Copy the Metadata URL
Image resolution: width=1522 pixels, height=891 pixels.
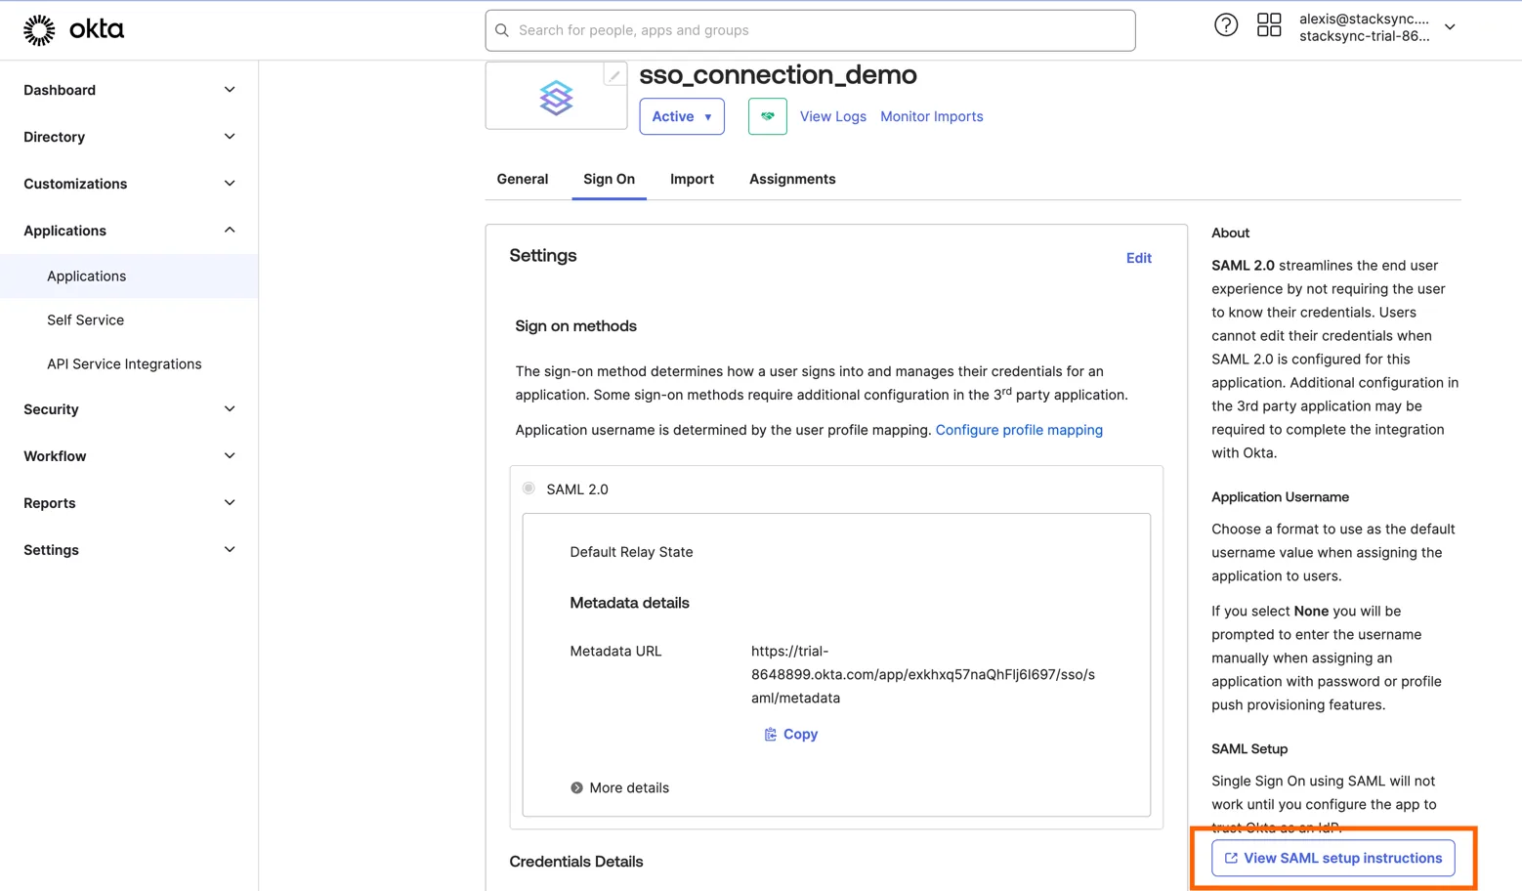[x=791, y=734]
